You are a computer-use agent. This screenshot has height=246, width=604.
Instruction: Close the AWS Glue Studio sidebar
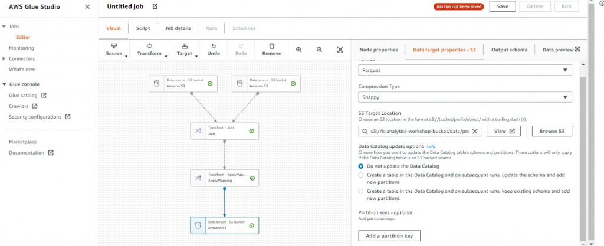[87, 7]
